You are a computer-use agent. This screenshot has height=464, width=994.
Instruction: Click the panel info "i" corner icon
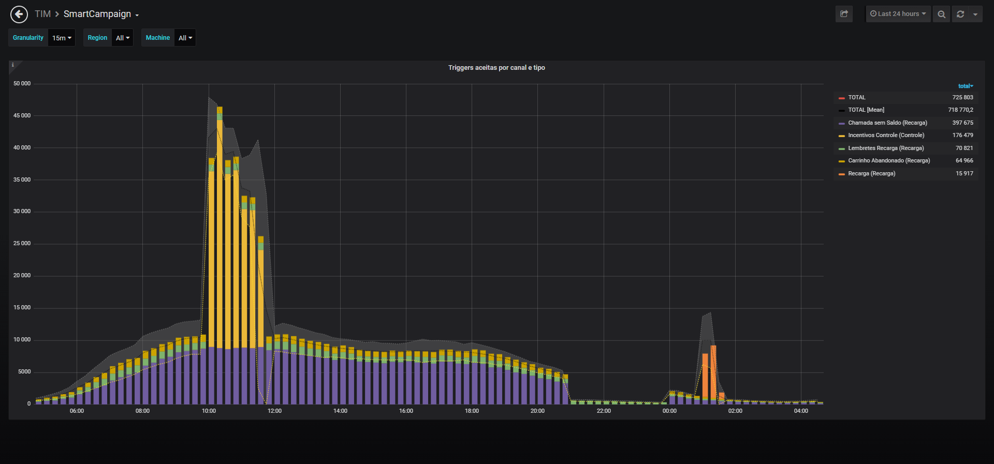13,65
